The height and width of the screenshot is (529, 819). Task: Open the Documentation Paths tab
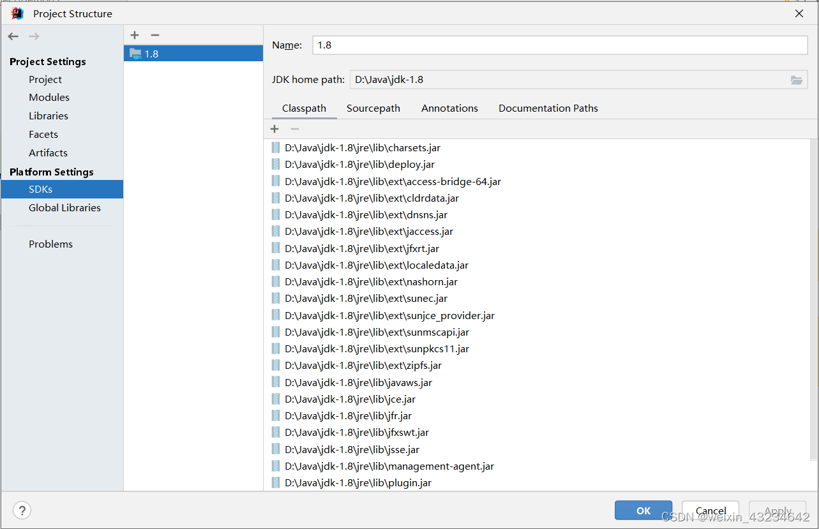[x=548, y=108]
